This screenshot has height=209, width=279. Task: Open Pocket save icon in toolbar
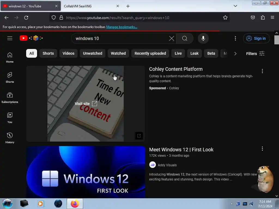(x=253, y=17)
